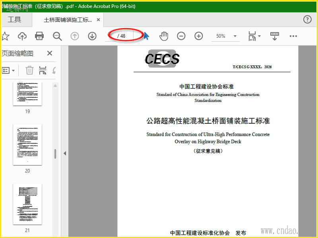Click the '/ 48' page count text

click(122, 36)
